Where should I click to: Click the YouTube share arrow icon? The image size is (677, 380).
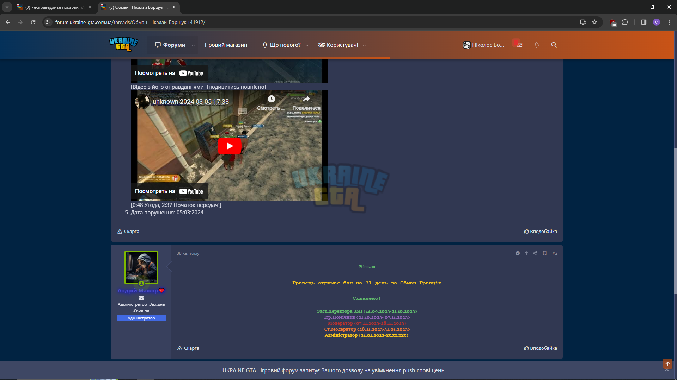(306, 99)
